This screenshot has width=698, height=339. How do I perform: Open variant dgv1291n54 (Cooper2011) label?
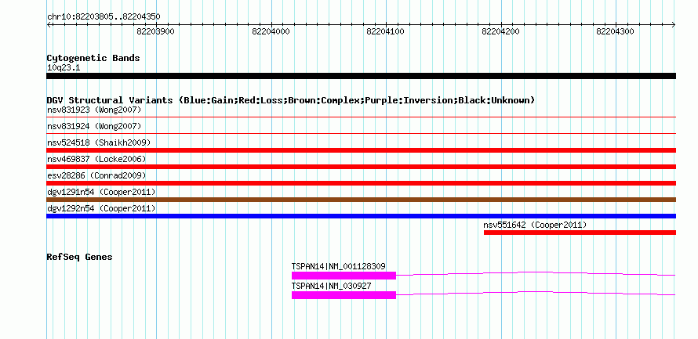pos(101,192)
